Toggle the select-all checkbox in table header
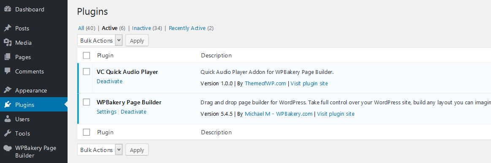The height and width of the screenshot is (163, 491). pos(87,55)
